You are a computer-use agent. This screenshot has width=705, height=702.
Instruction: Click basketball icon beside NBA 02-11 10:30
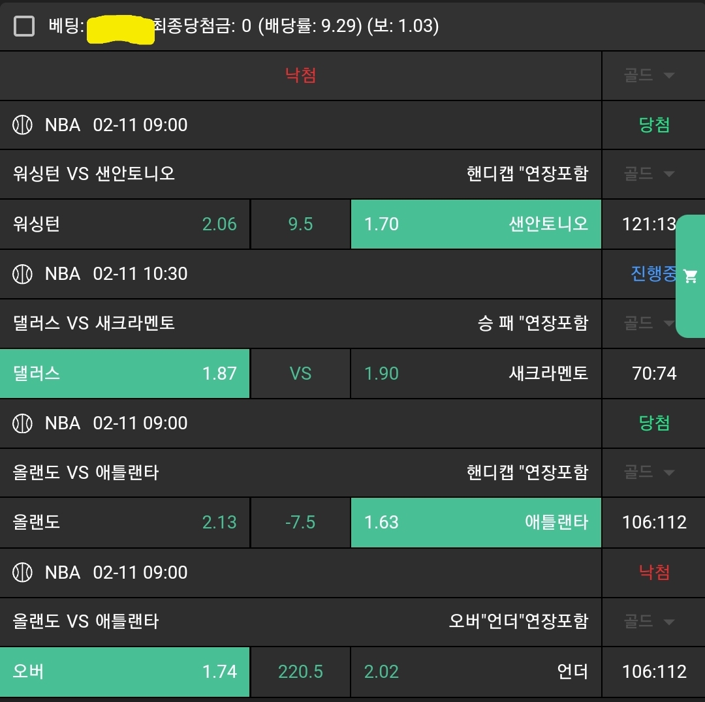pyautogui.click(x=23, y=274)
